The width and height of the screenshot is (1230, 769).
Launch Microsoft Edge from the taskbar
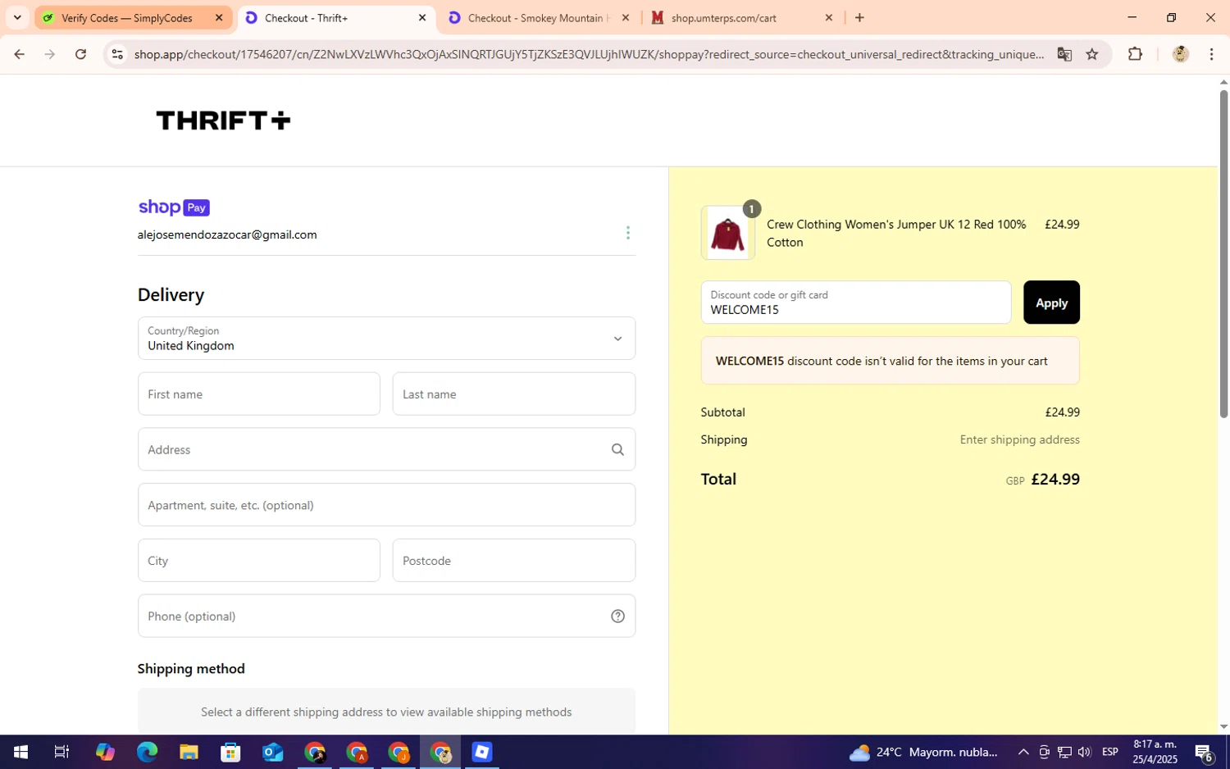pyautogui.click(x=147, y=752)
